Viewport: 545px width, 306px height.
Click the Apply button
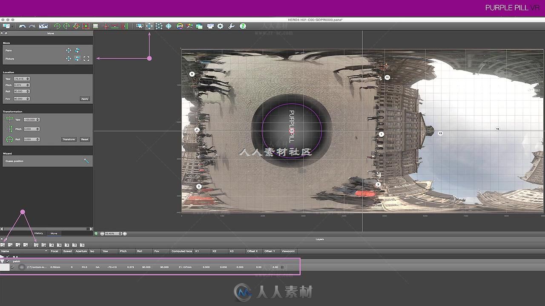(x=85, y=99)
